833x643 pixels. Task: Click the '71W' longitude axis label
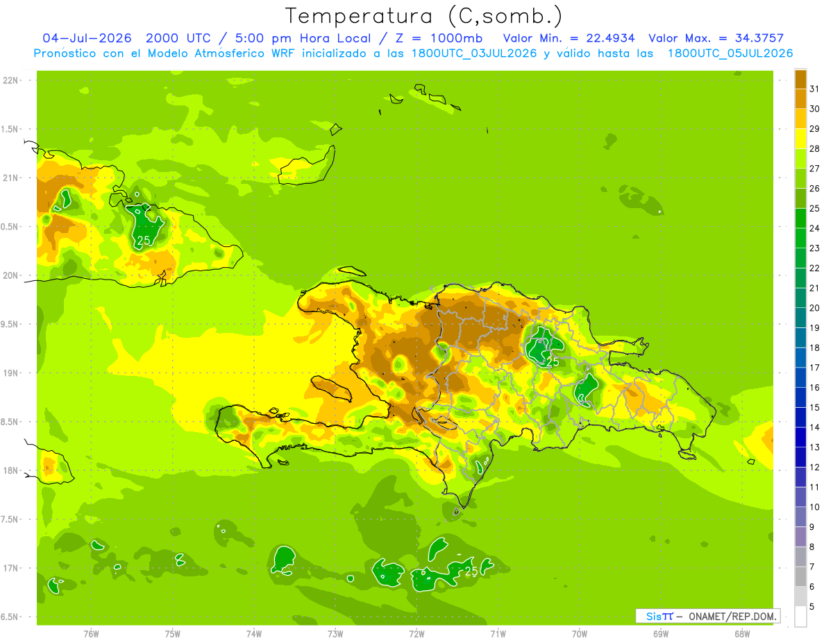pos(498,634)
